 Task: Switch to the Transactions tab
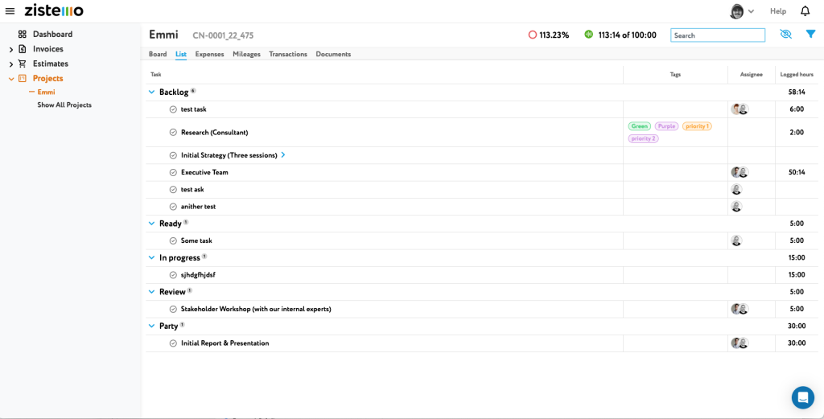[288, 54]
